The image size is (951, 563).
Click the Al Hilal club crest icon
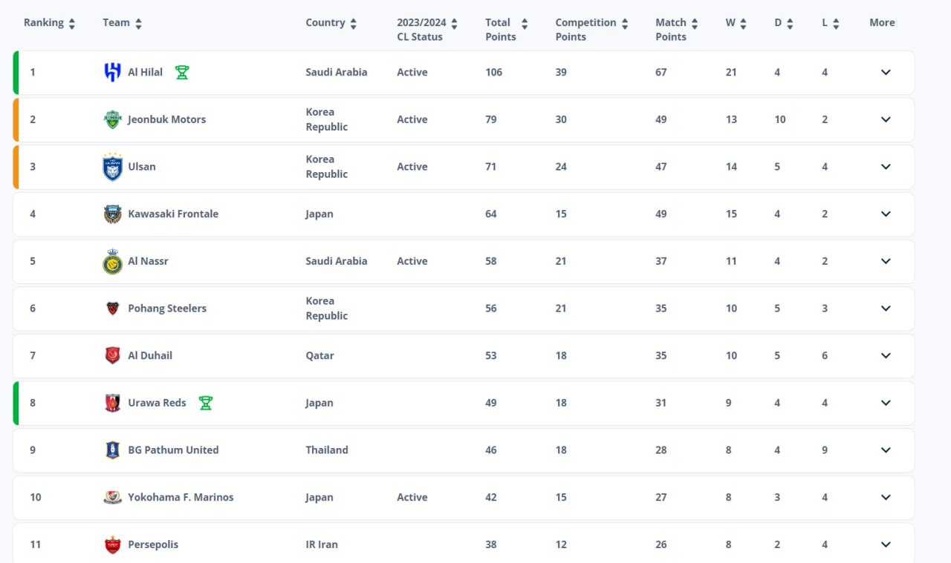coord(112,72)
